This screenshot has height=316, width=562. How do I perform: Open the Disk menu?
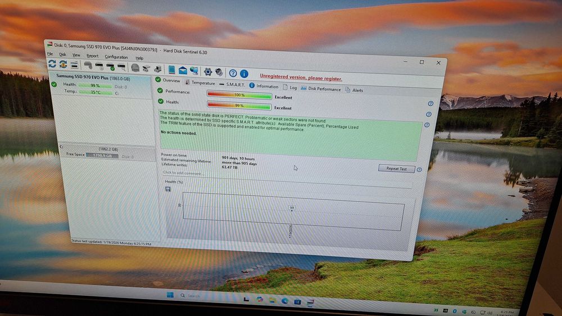[63, 54]
